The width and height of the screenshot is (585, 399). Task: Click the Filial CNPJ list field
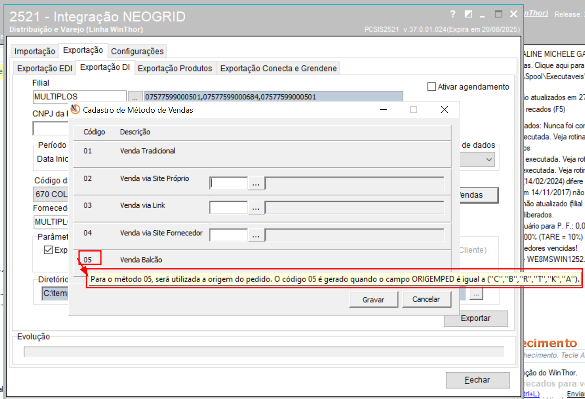(x=273, y=97)
